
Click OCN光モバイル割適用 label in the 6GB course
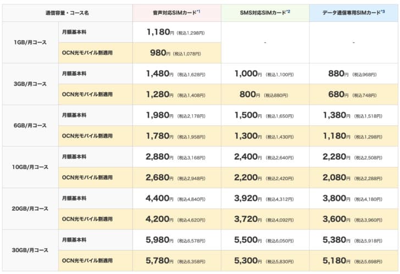click(87, 136)
